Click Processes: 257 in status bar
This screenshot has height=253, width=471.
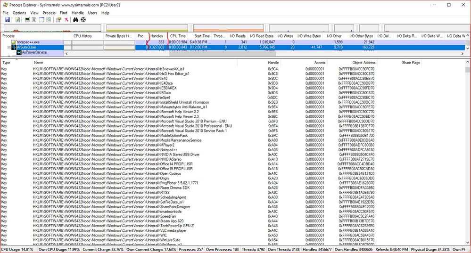[x=191, y=249]
